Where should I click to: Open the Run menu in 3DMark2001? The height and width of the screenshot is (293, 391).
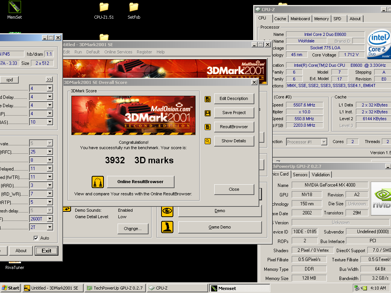[78, 52]
